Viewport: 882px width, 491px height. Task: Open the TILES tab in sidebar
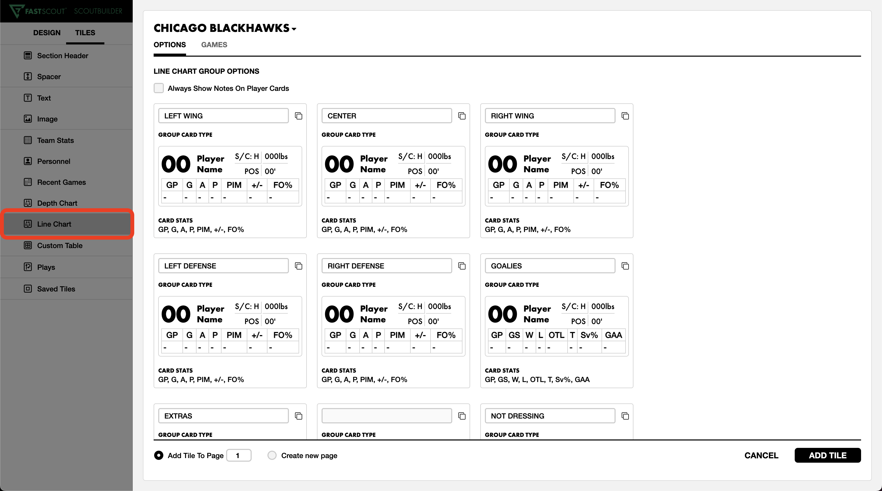tap(85, 33)
